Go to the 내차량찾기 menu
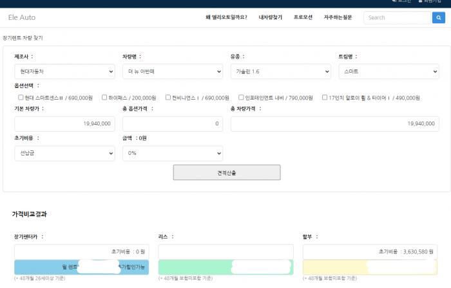This screenshot has width=451, height=288. pos(271,17)
